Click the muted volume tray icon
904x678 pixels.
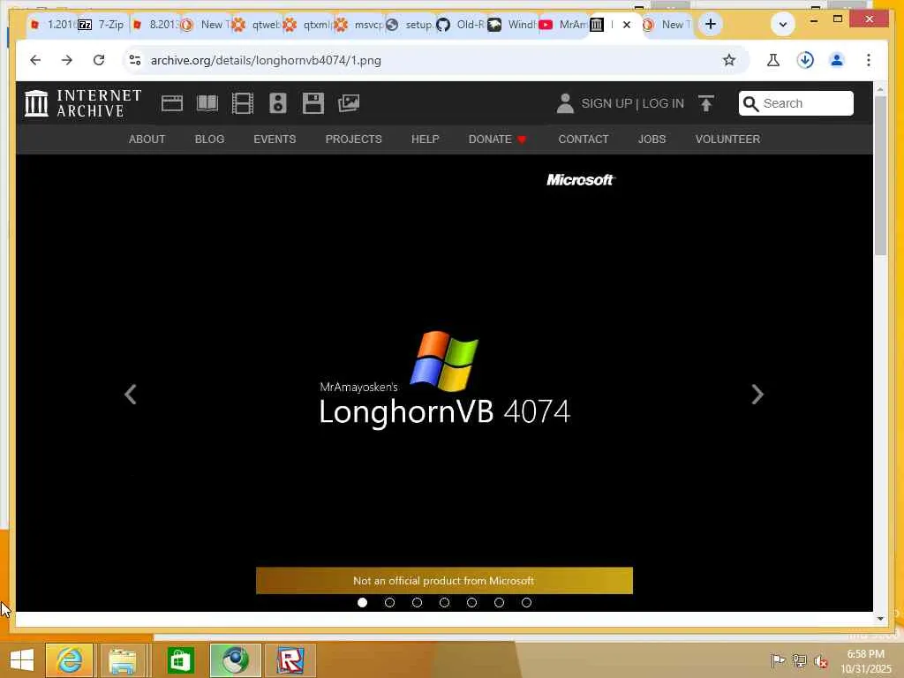tap(820, 660)
